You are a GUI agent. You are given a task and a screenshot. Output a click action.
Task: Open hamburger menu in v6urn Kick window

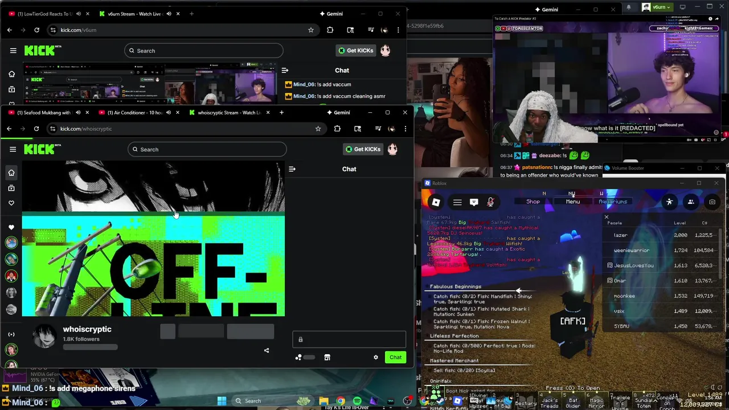tap(13, 51)
